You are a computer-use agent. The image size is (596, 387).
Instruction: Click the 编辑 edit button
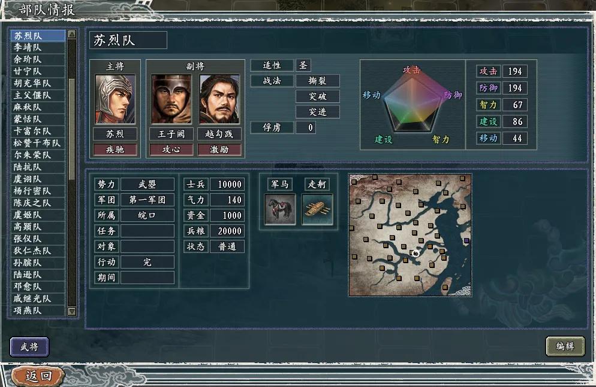[565, 346]
